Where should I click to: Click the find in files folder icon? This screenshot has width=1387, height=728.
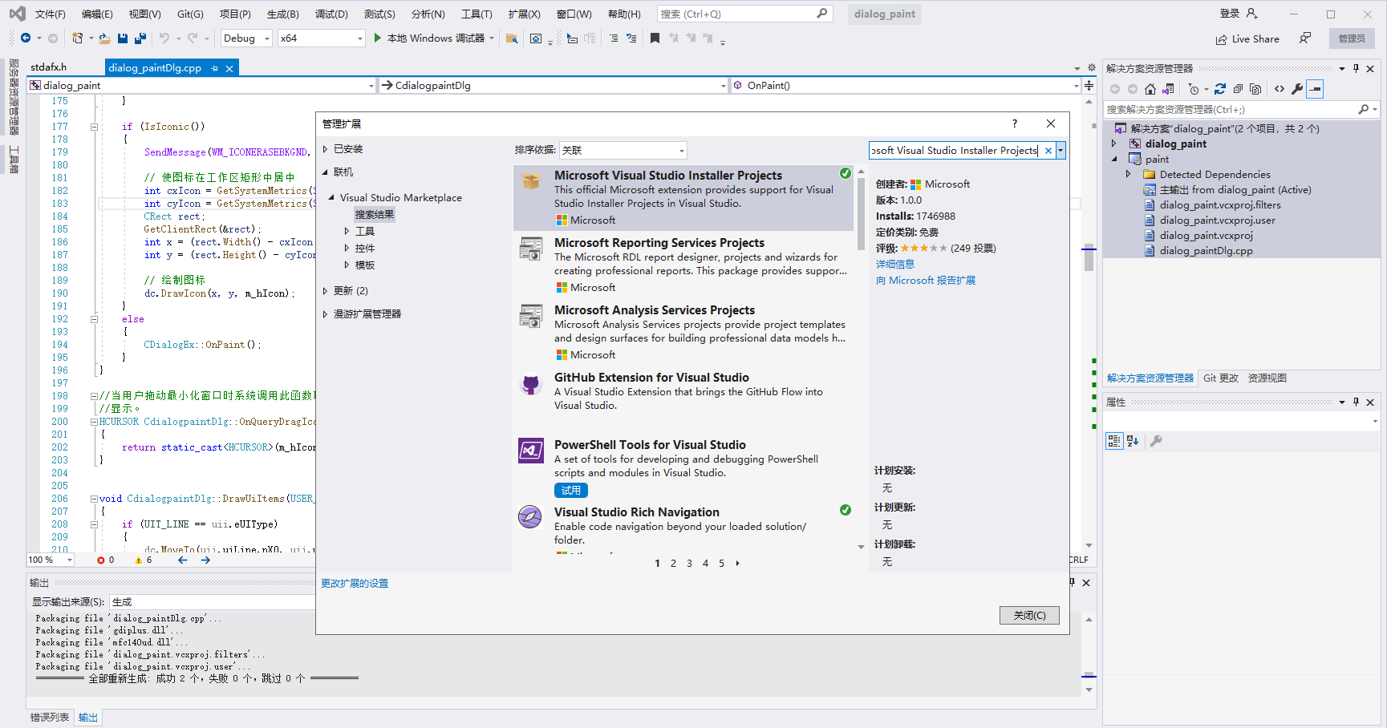[512, 38]
